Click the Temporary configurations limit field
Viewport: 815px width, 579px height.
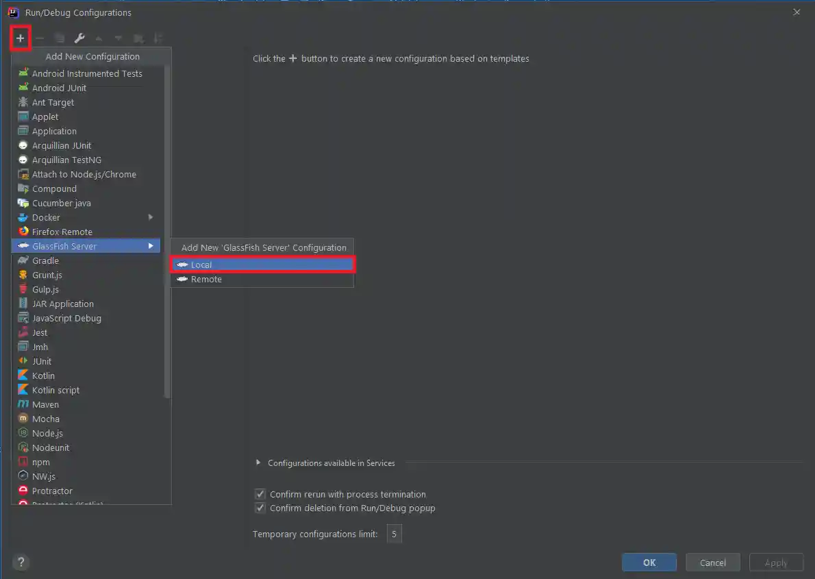pos(394,534)
